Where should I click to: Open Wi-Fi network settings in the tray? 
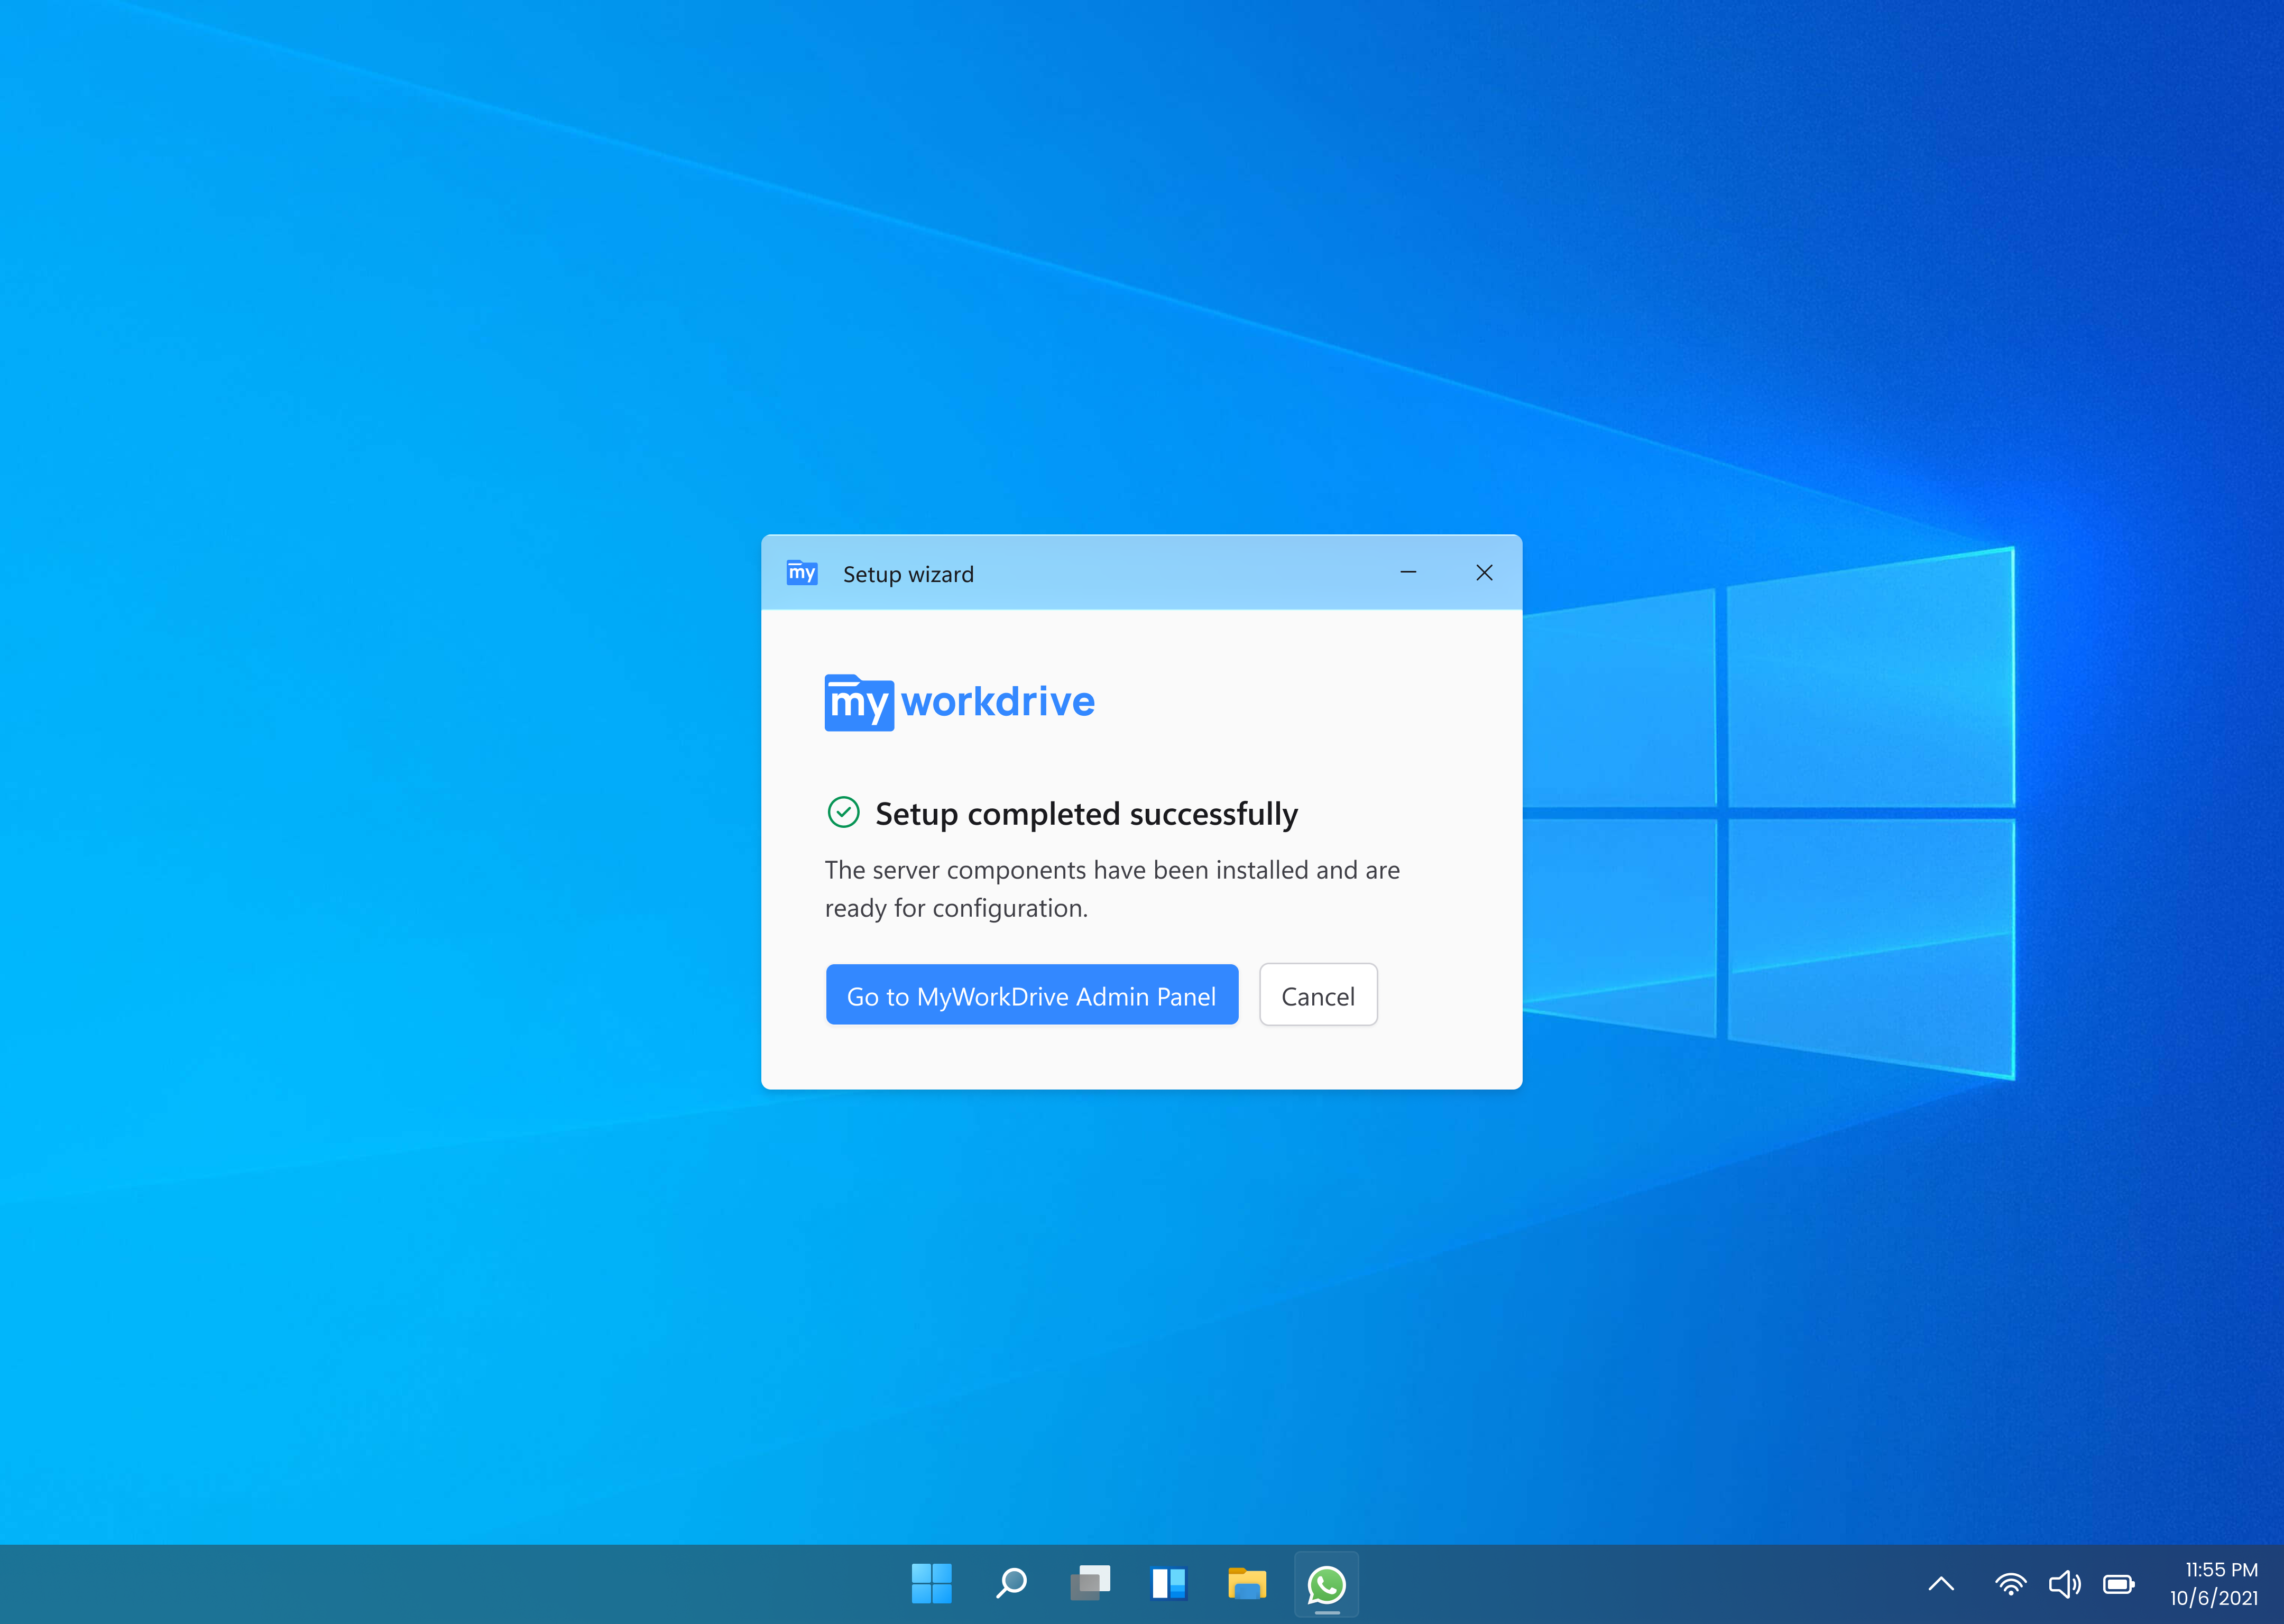[x=2010, y=1584]
